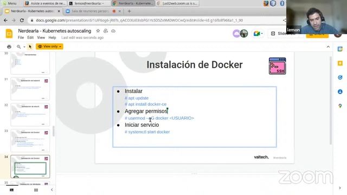
Task: Switch to filmstrip view
Action: point(12,190)
